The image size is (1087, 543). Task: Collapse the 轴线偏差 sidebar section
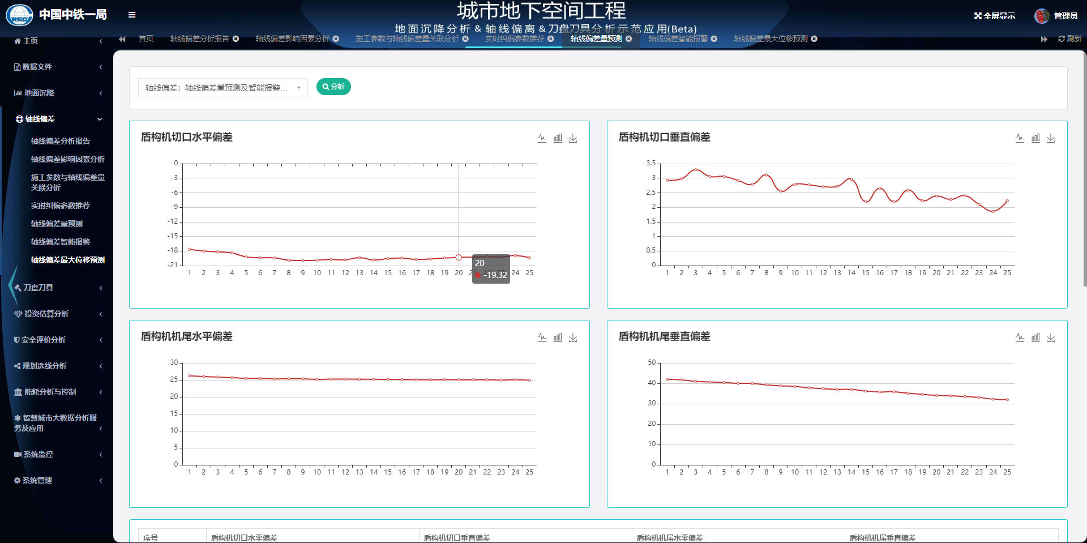pyautogui.click(x=100, y=119)
